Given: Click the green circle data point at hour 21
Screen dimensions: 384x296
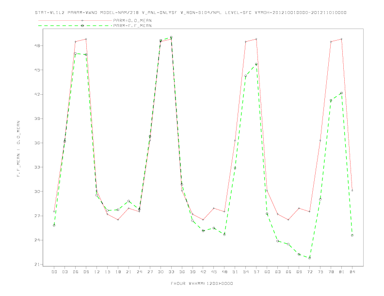Looking at the screenshot, I should [128, 201].
